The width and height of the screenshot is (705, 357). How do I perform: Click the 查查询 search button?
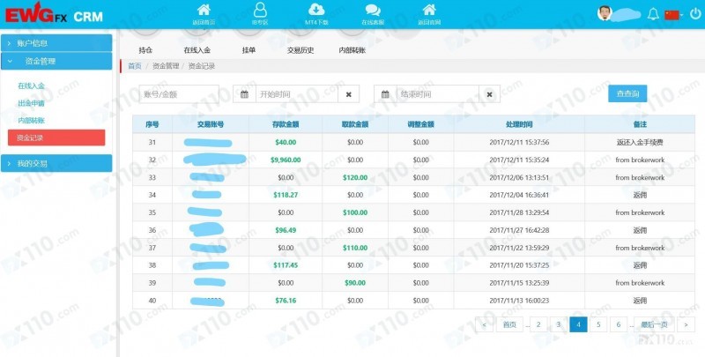(627, 93)
